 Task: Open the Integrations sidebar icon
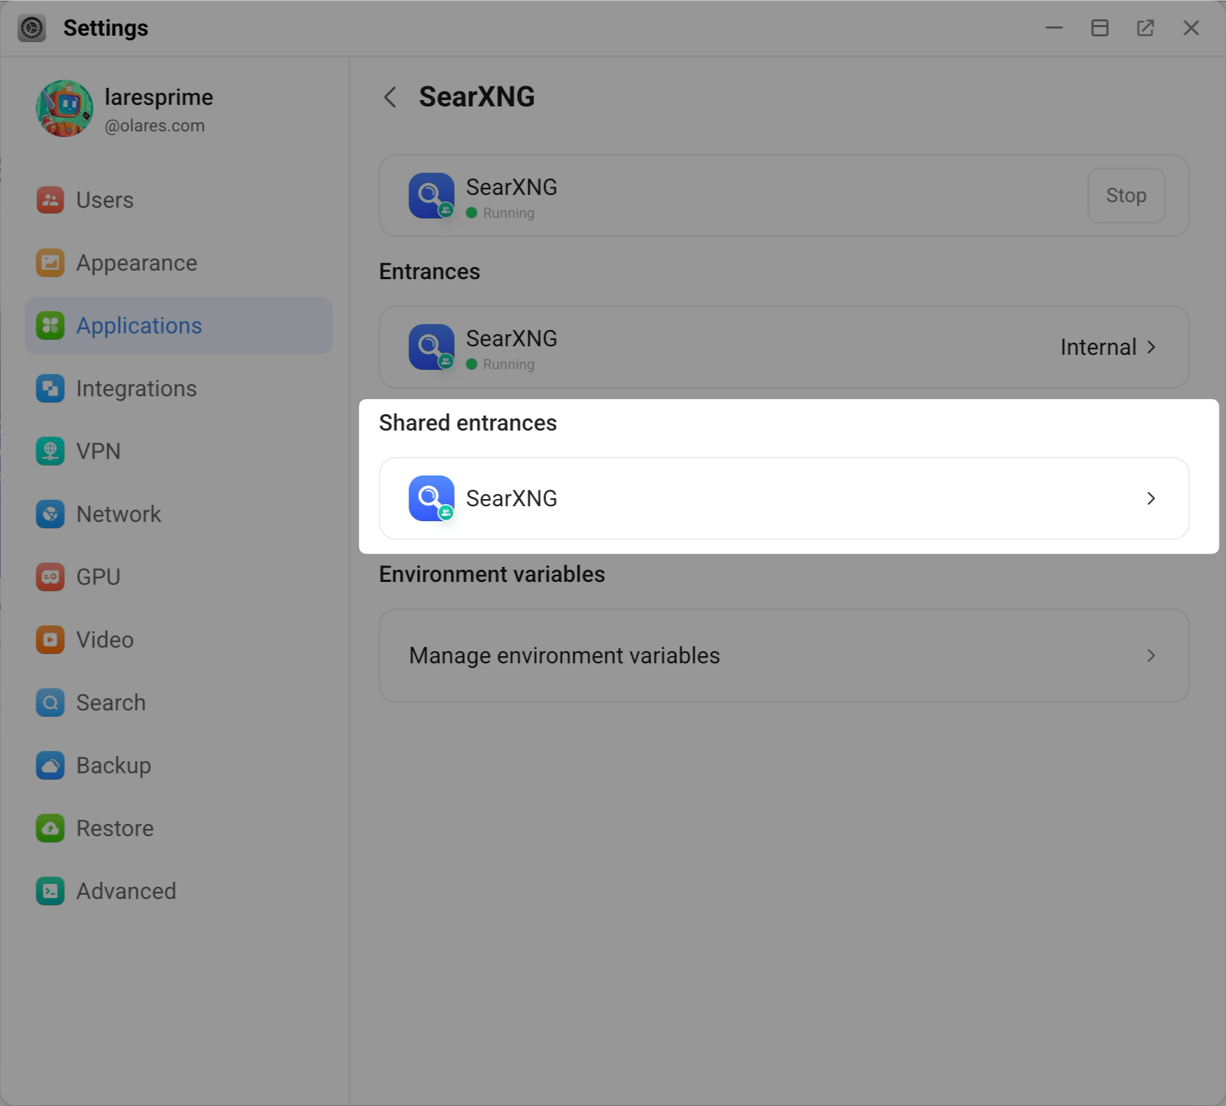pos(50,388)
